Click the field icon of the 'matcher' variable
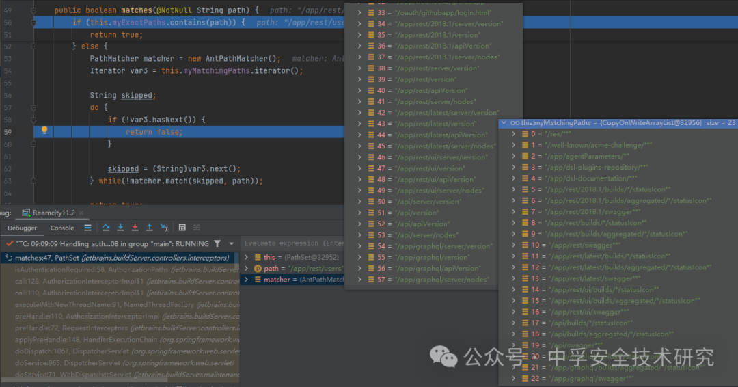The width and height of the screenshot is (738, 387). tap(258, 280)
